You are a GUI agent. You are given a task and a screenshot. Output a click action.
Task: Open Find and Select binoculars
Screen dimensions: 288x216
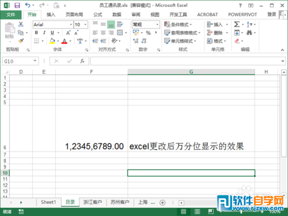[x=249, y=33]
